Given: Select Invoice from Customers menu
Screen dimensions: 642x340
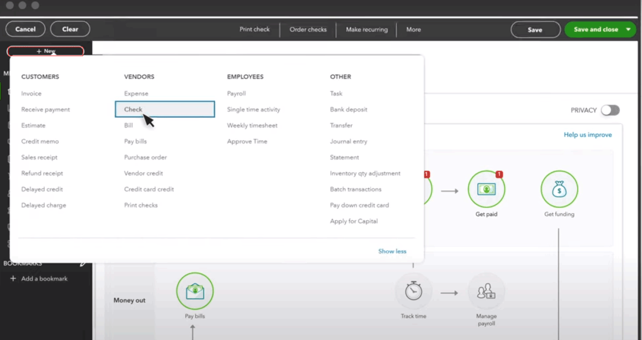Looking at the screenshot, I should coord(31,94).
